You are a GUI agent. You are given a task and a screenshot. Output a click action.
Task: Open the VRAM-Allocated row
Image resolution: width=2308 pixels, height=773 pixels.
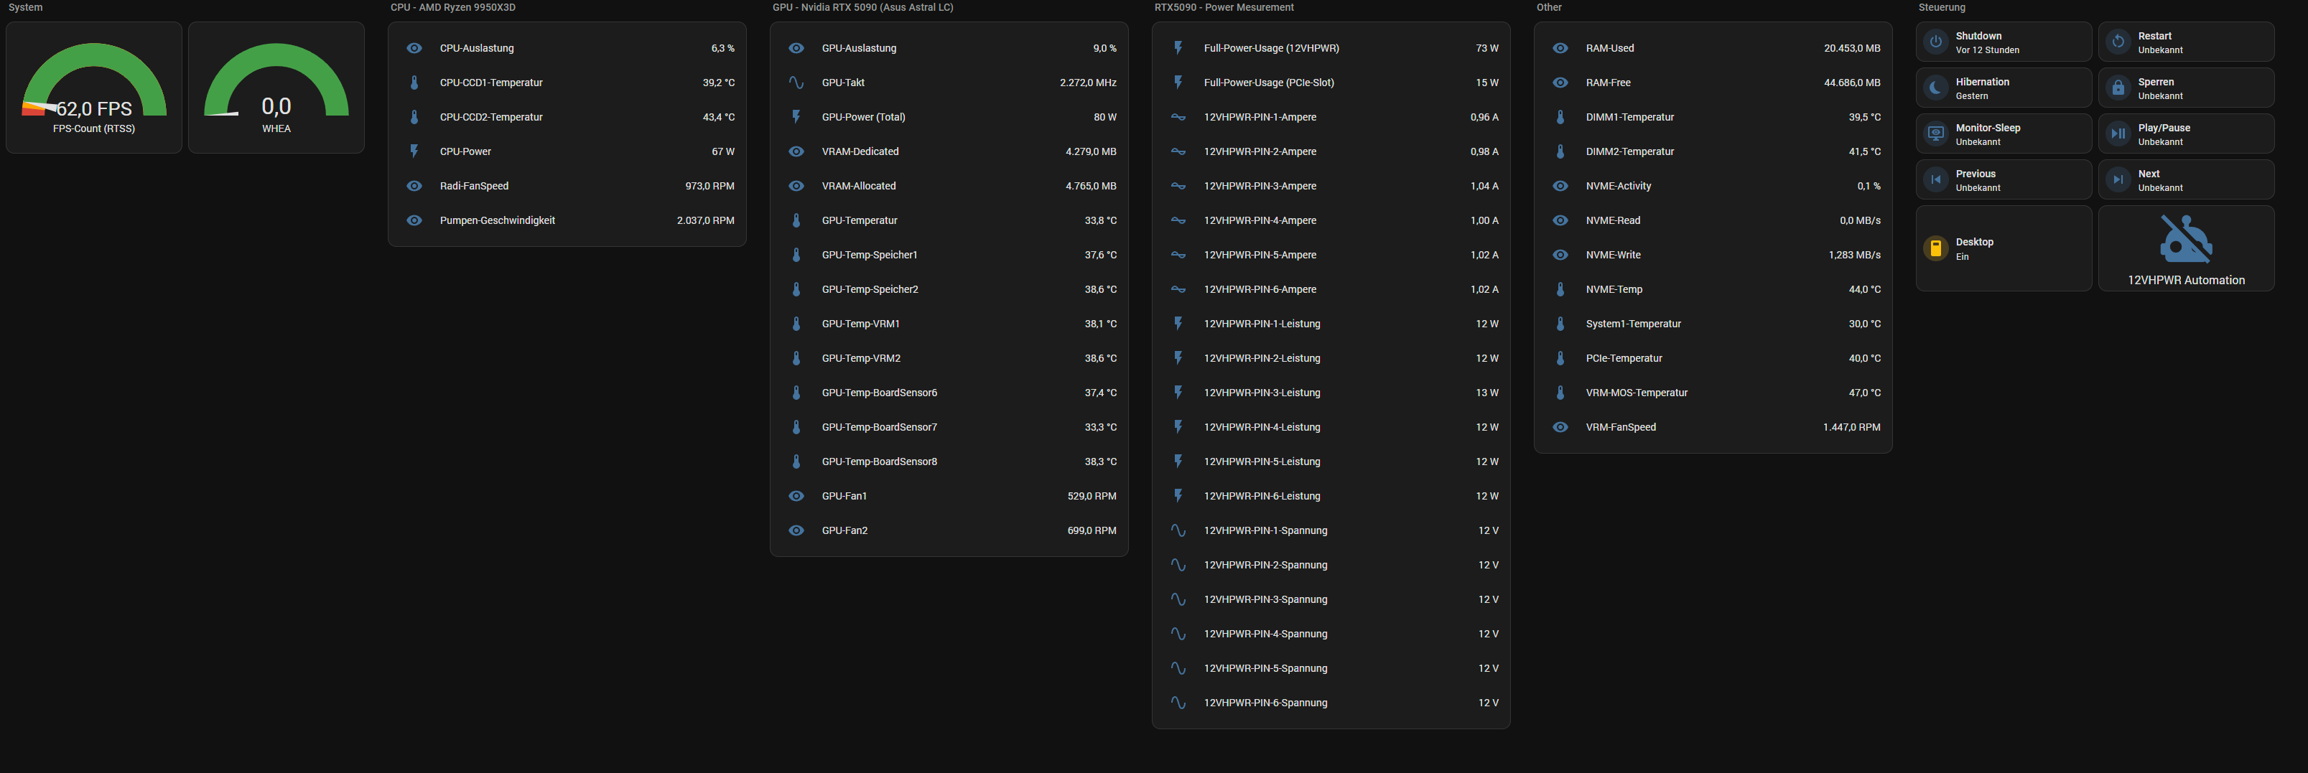coord(949,187)
